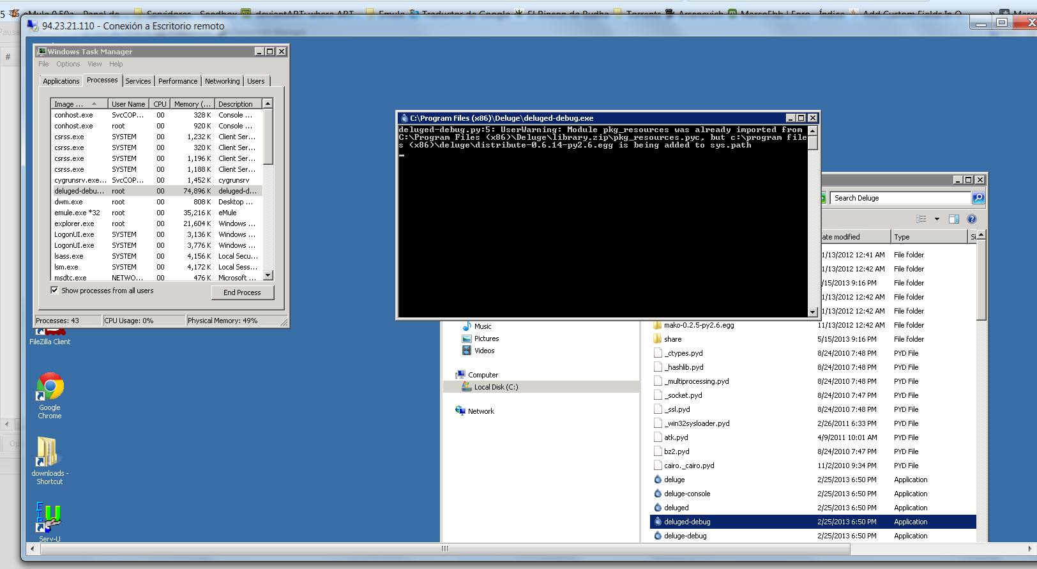The image size is (1037, 569).
Task: Sort by Memory column header
Action: tap(192, 104)
